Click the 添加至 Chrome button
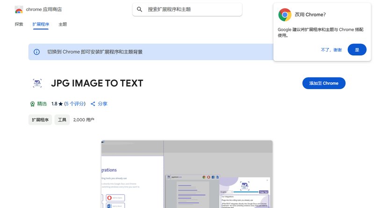The width and height of the screenshot is (374, 208). click(x=324, y=83)
